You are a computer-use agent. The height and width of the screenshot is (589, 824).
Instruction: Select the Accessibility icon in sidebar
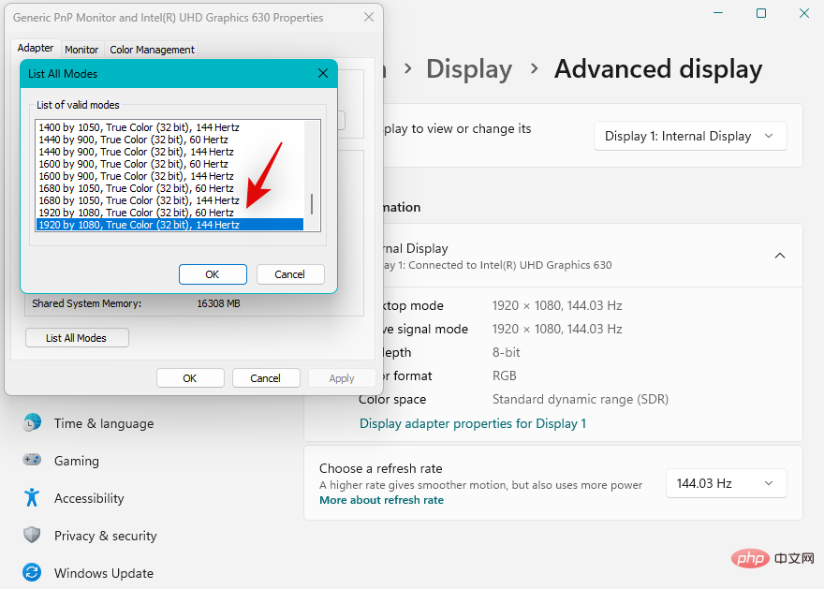click(x=32, y=498)
